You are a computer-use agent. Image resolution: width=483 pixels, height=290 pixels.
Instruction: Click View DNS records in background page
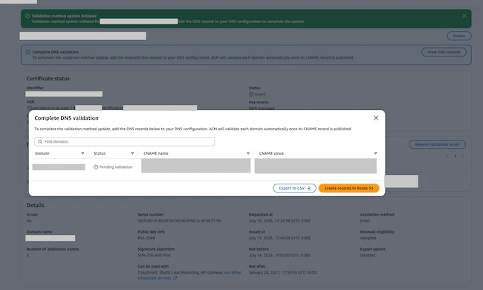pos(444,52)
